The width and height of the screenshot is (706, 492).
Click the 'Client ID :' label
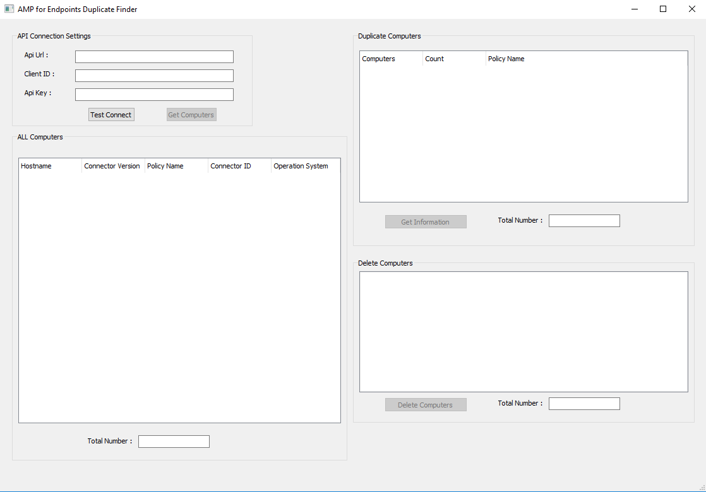click(x=39, y=74)
